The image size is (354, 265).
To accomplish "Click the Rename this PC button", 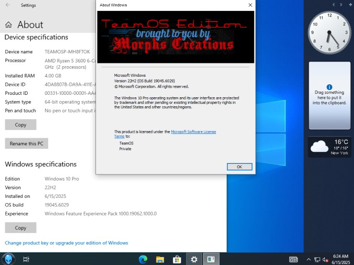I will (x=26, y=143).
